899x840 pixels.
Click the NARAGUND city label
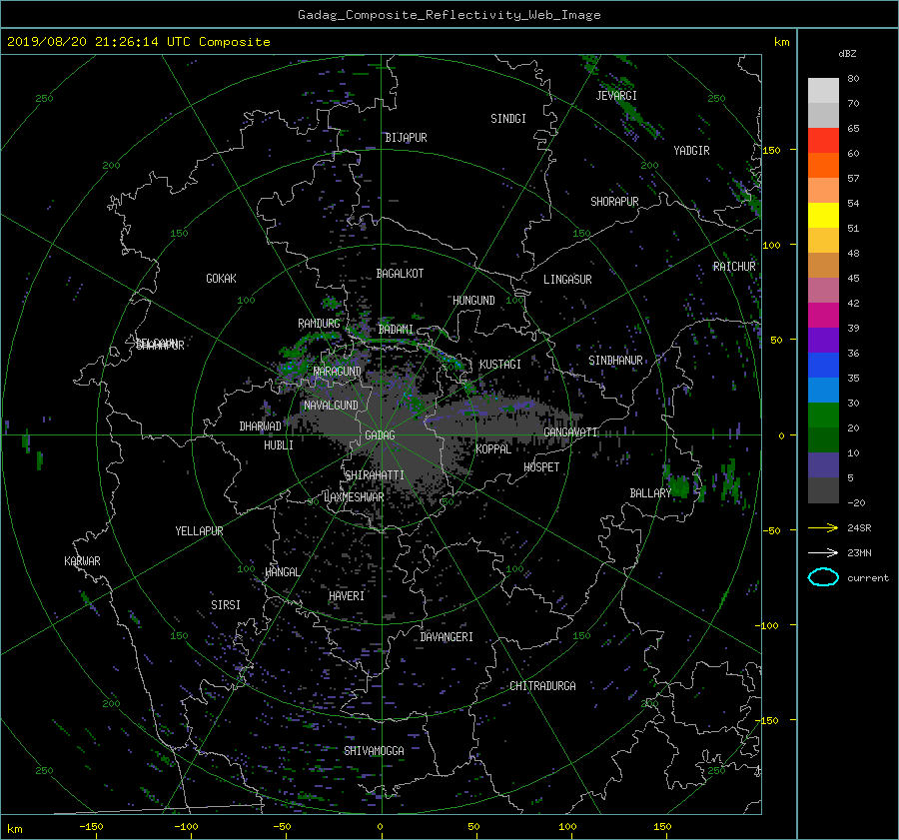click(338, 372)
